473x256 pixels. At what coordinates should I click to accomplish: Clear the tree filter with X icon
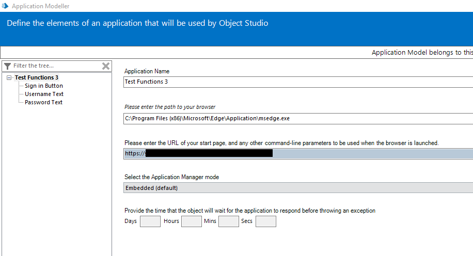click(106, 66)
